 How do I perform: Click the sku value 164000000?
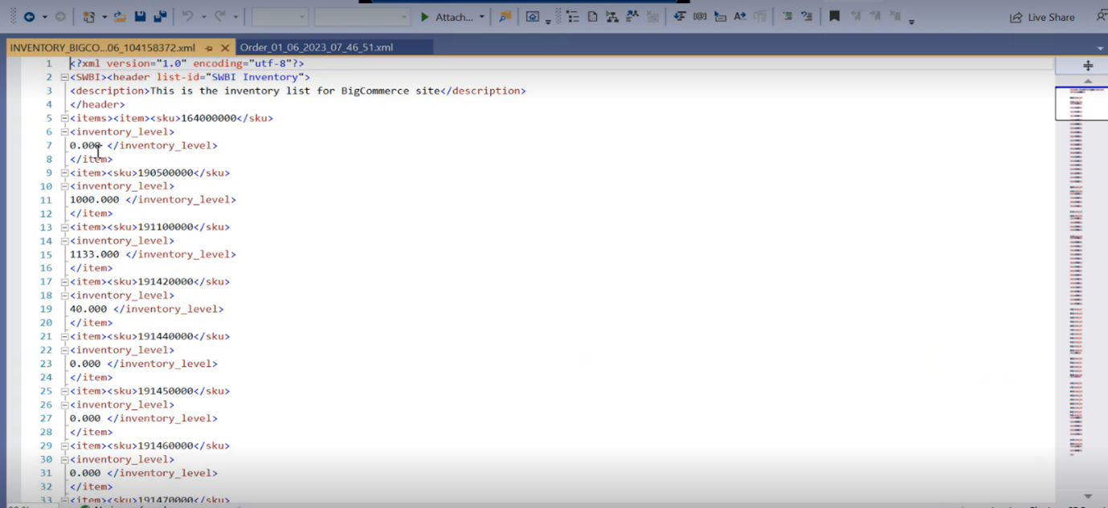click(209, 118)
